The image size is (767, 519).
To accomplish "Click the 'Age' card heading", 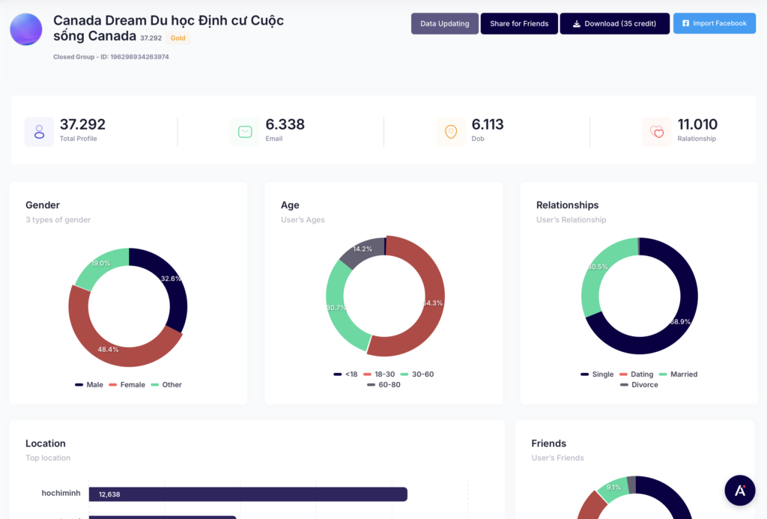I will (290, 205).
